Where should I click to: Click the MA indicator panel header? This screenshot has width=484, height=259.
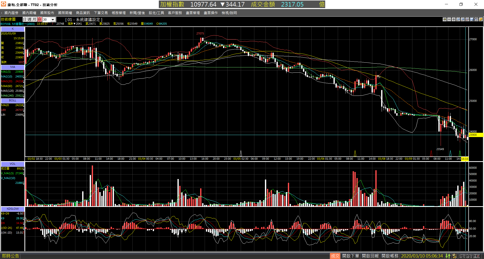click(13, 67)
